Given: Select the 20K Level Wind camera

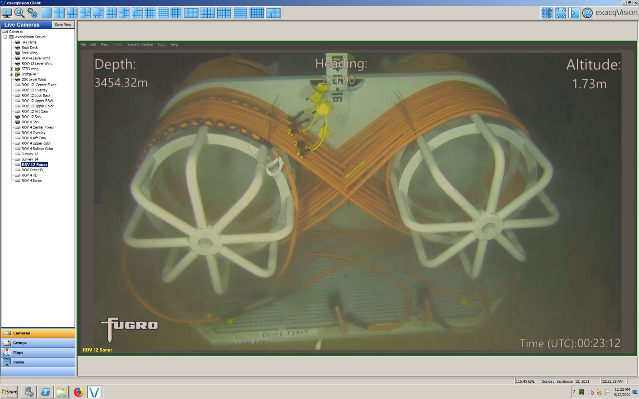Looking at the screenshot, I should coord(34,79).
